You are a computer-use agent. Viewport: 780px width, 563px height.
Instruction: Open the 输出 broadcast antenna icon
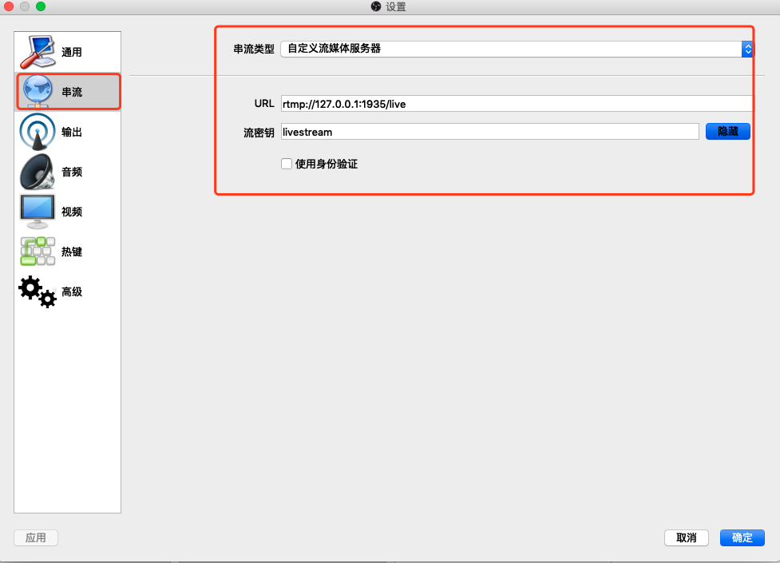[x=38, y=132]
